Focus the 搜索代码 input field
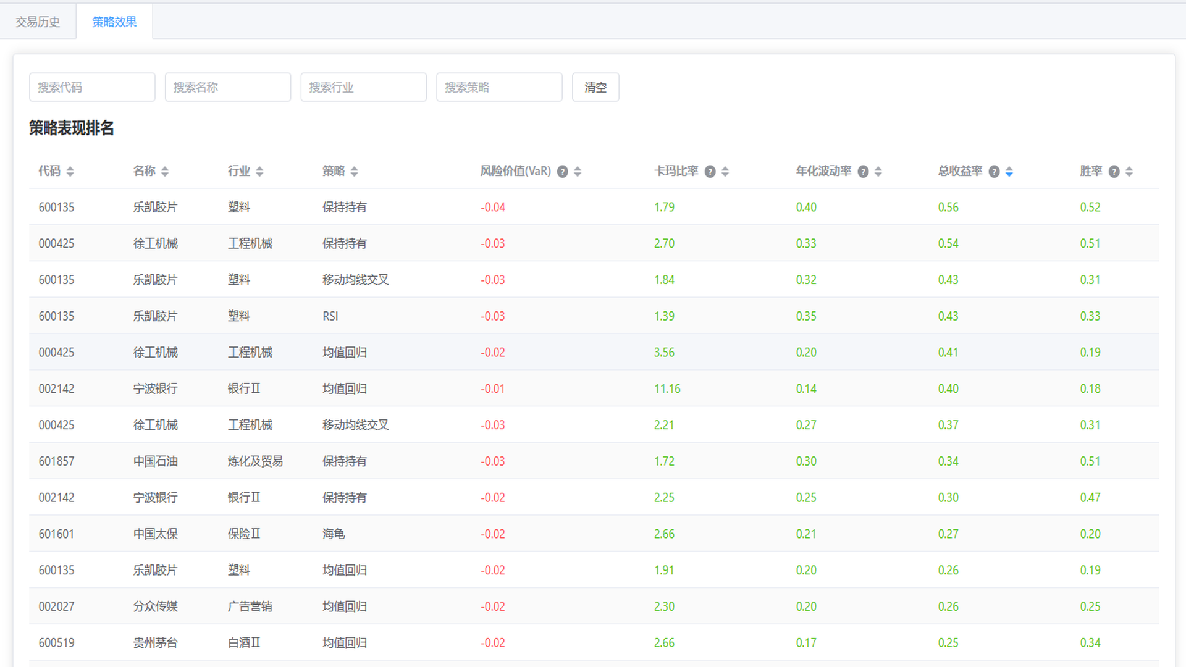The image size is (1186, 667). [x=92, y=87]
